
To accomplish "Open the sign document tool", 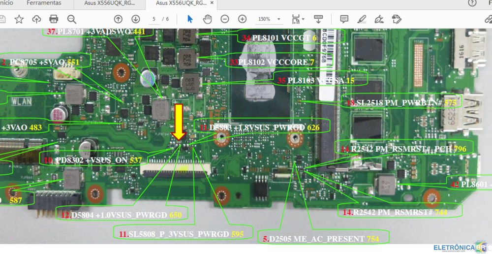I will pos(379,19).
